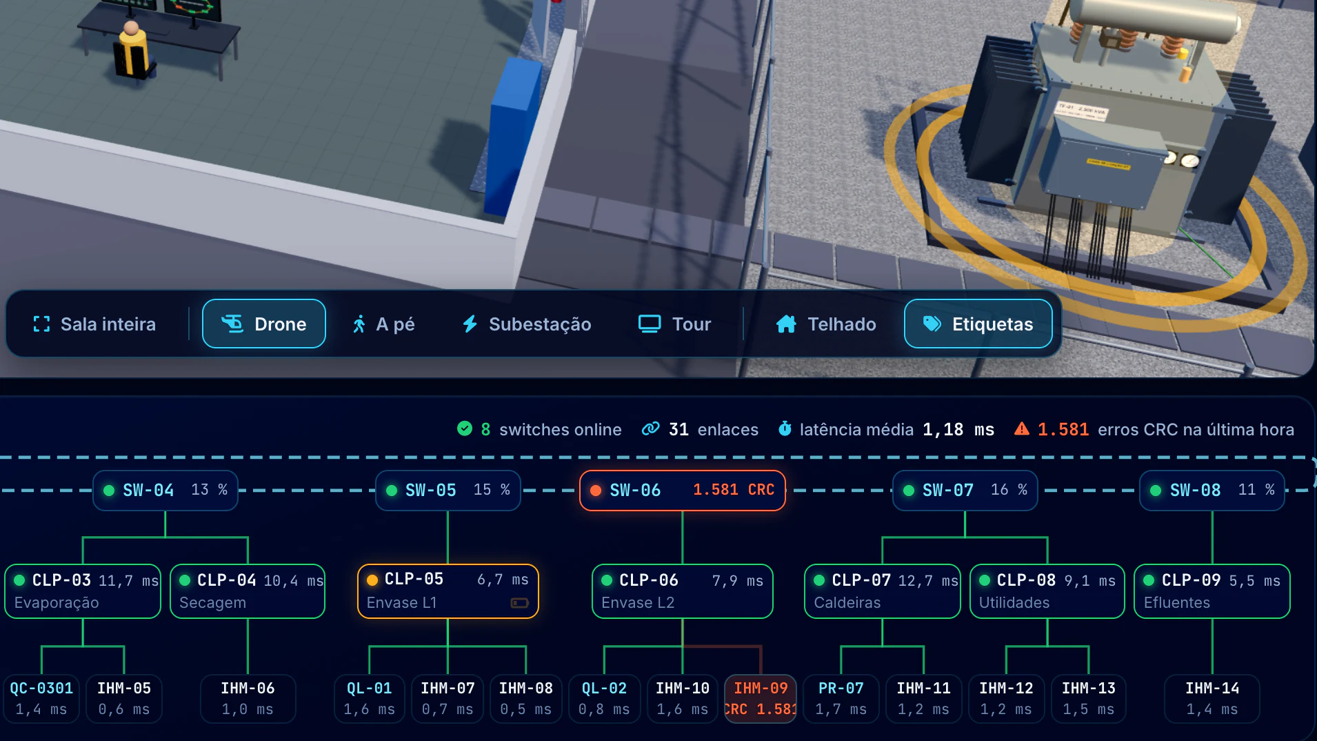Viewport: 1317px width, 741px height.
Task: Click Sala inteira view button
Action: 95,324
